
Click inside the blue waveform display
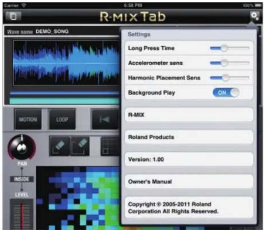tap(66, 63)
